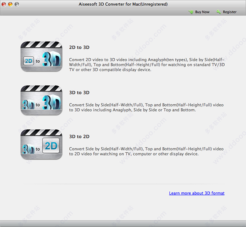246x227 pixels.
Task: Select the '3D to 2D' heading
Action: click(79, 137)
